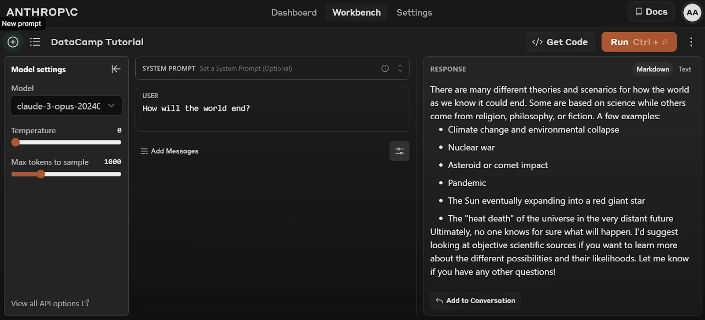Screen dimensions: 705x320
Task: Click the system prompt info icon
Action: click(x=385, y=68)
